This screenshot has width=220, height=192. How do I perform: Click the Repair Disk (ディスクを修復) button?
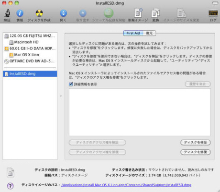click(196, 152)
